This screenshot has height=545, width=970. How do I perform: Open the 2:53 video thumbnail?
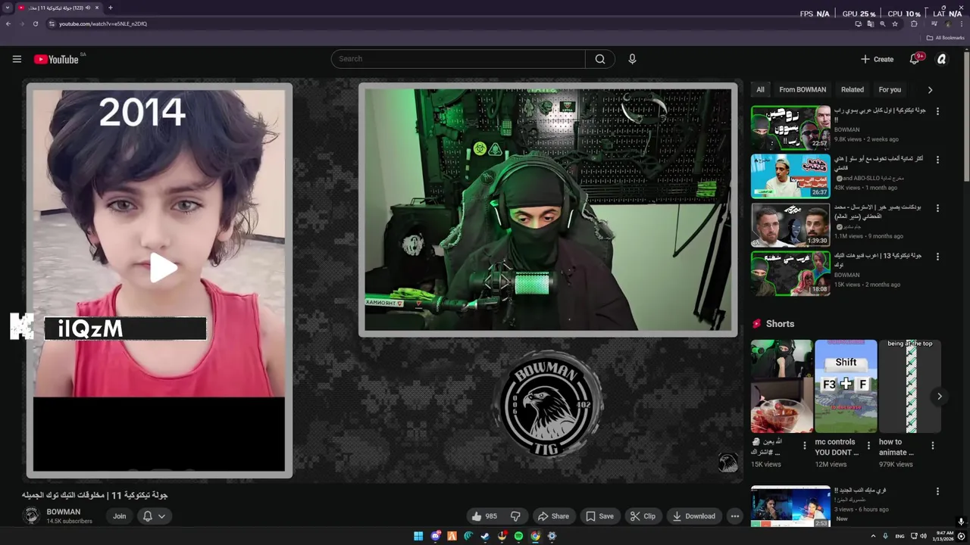(x=790, y=507)
